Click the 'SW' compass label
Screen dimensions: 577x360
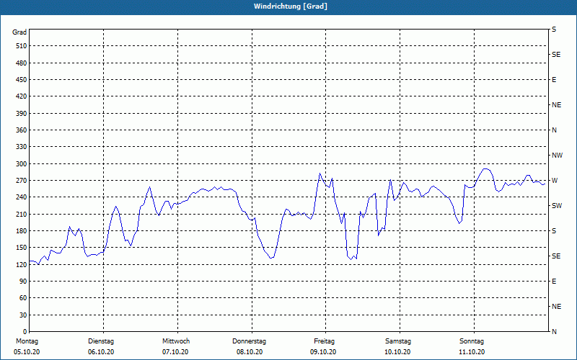(557, 206)
